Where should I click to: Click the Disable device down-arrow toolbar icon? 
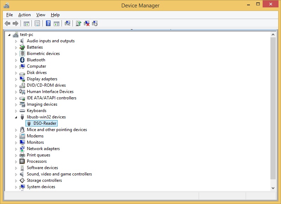(x=95, y=23)
